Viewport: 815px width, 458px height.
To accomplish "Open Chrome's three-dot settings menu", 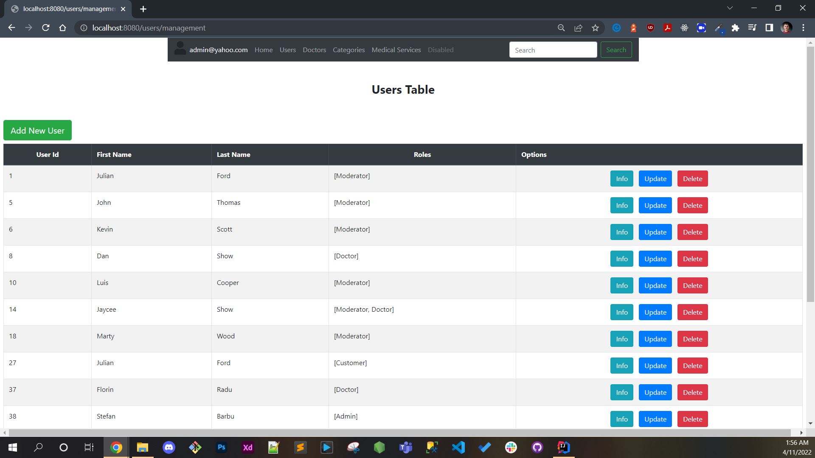I will [803, 28].
